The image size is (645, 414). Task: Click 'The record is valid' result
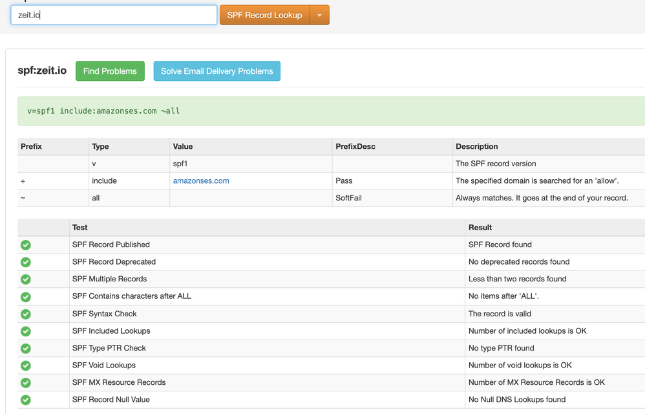(x=500, y=314)
